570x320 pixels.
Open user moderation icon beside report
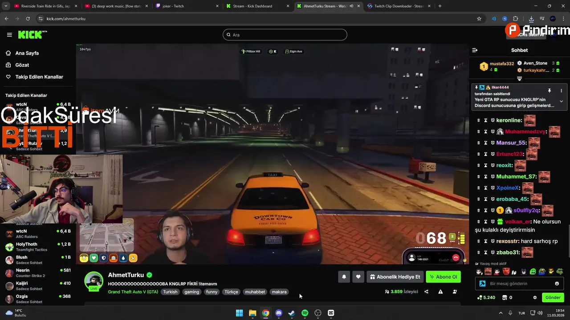click(455, 292)
